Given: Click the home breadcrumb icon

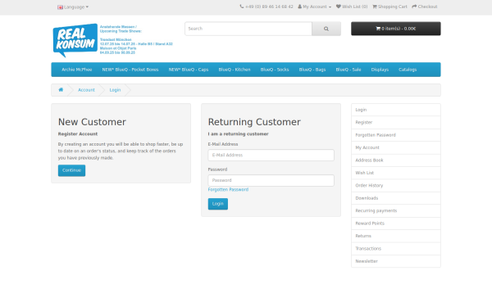Looking at the screenshot, I should (61, 90).
